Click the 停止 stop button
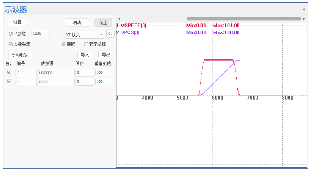Viewport: 312px width, 173px height. pyautogui.click(x=103, y=23)
